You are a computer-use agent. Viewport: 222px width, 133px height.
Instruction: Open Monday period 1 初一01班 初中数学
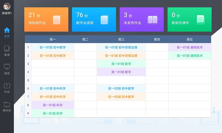click(53, 47)
